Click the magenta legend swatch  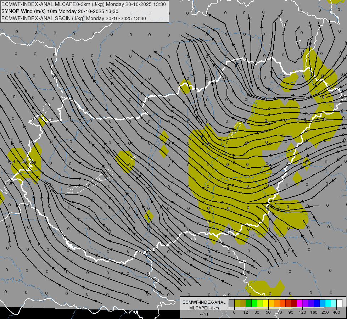(x=300, y=303)
